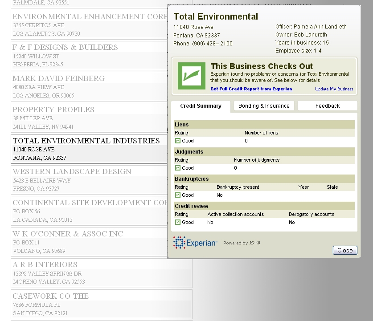Select Continental Site Development listing
This screenshot has height=321, width=373.
click(x=89, y=211)
